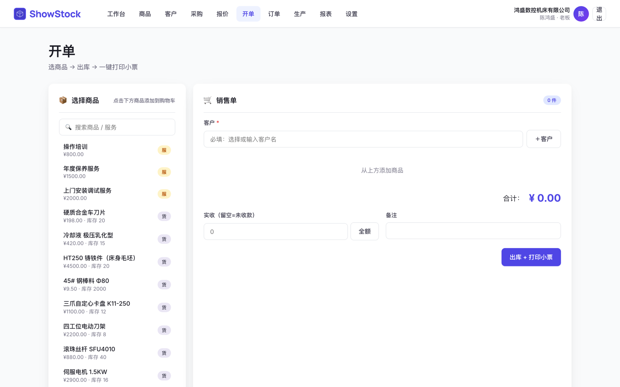
Task: Click the 服 badge on 上门安装调试服务
Action: 164,194
